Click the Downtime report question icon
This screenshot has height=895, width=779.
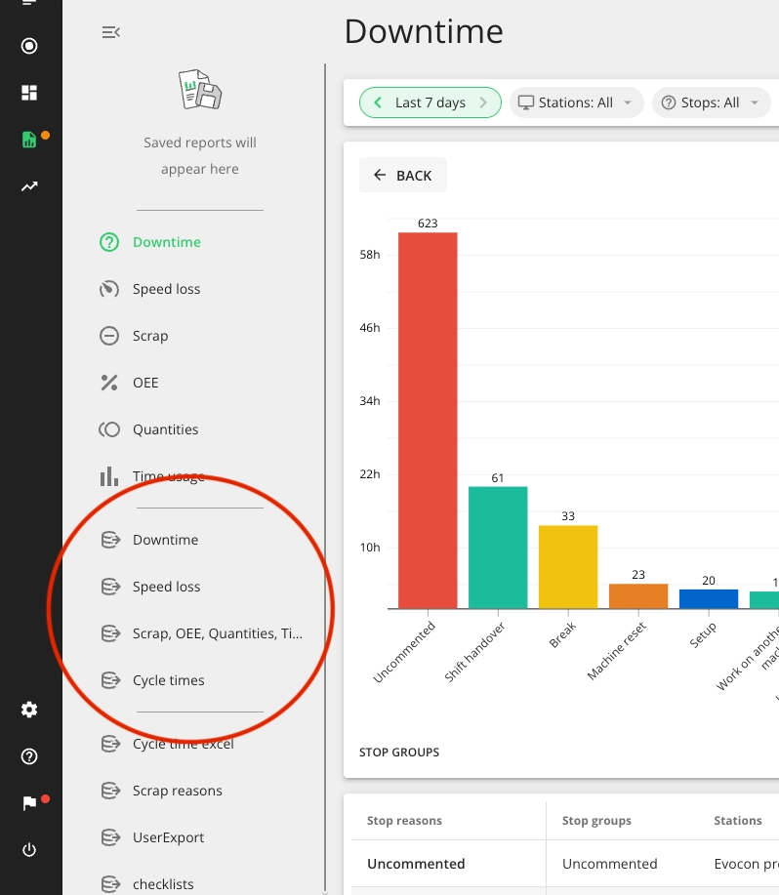109,242
